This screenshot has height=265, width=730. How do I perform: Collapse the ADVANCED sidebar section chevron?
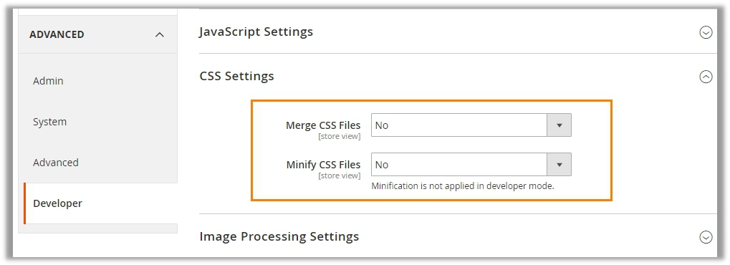(160, 34)
